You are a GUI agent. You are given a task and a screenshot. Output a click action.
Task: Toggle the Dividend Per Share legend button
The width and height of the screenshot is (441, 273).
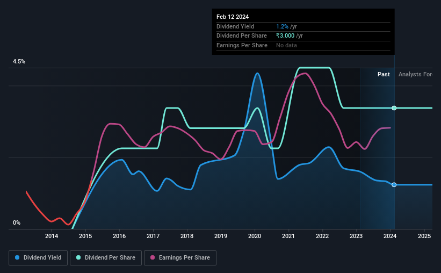click(106, 258)
